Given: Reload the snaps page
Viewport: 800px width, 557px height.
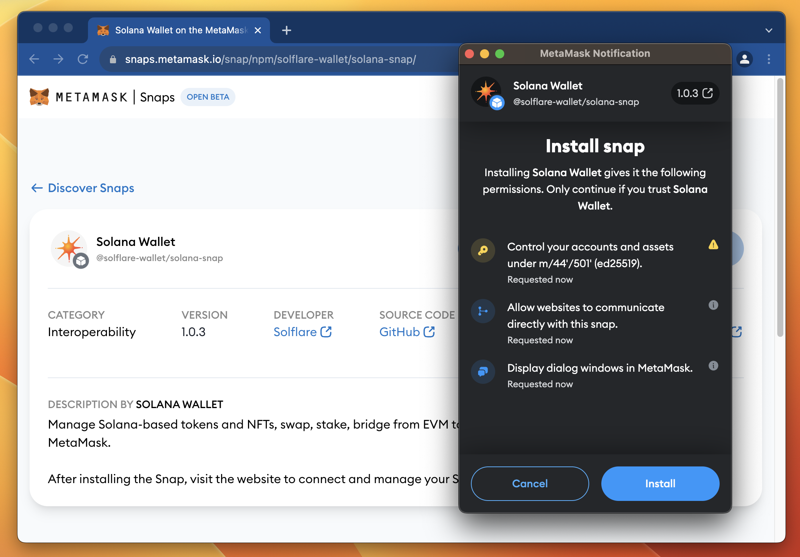Looking at the screenshot, I should pos(83,59).
